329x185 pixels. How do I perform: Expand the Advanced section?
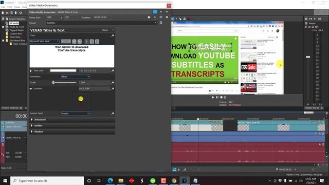tap(32, 120)
